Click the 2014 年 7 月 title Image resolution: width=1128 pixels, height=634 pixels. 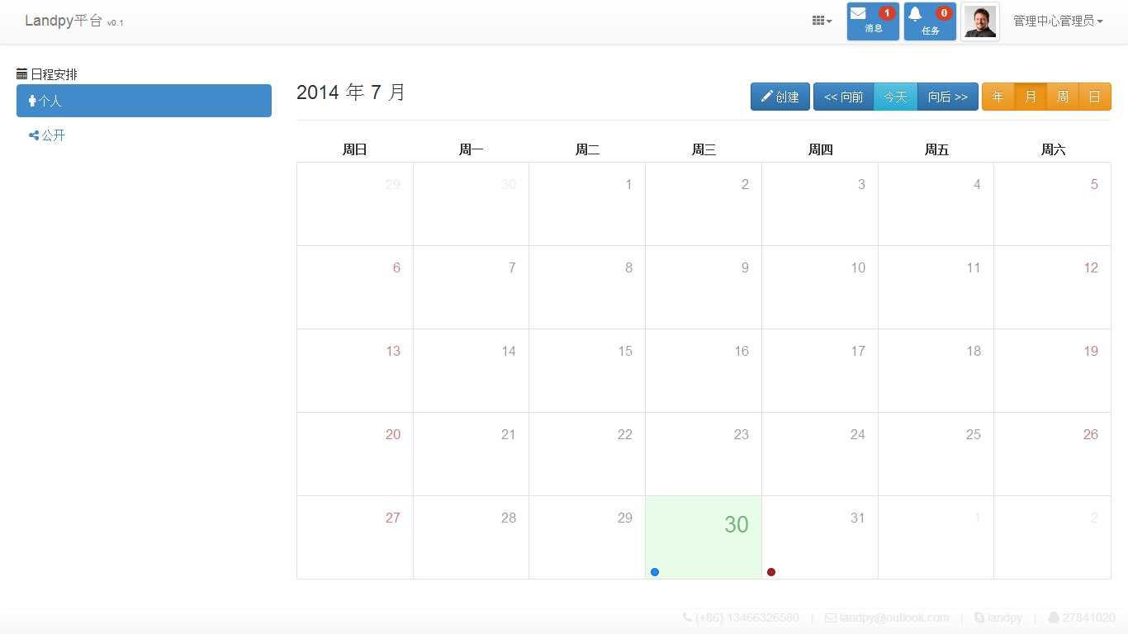351,92
